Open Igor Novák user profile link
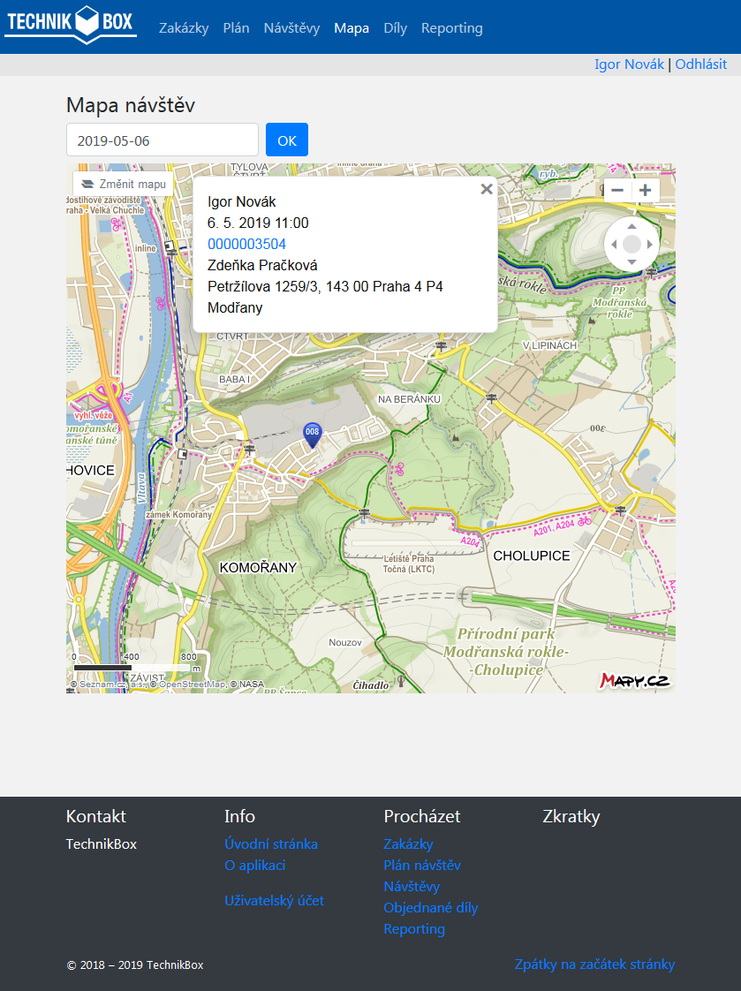The height and width of the screenshot is (991, 741). (629, 64)
